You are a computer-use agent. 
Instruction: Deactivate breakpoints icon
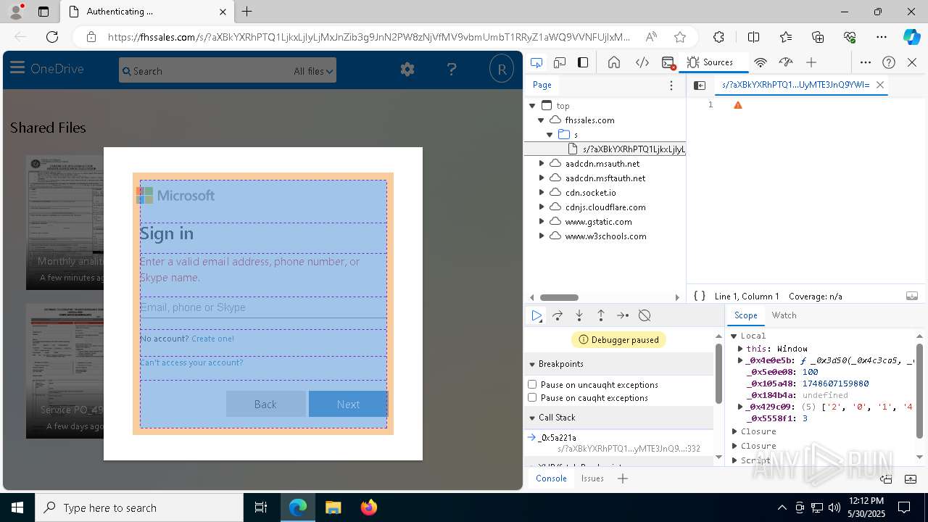645,315
